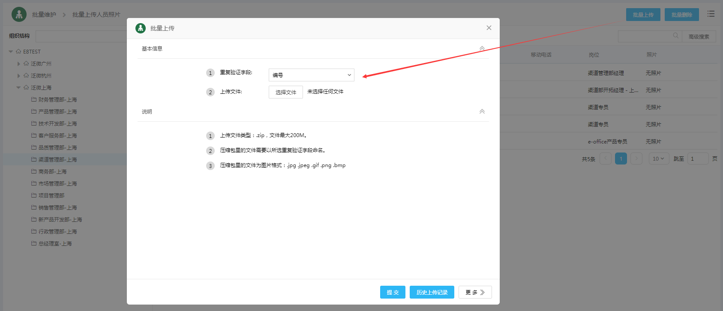Click the search magnifier icon
723x311 pixels.
(675, 36)
